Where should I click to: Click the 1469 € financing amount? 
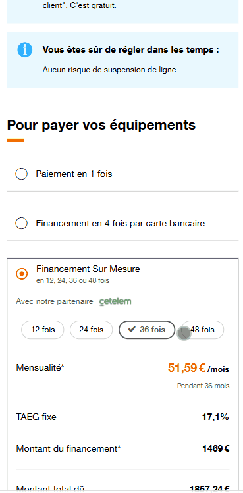(216, 449)
